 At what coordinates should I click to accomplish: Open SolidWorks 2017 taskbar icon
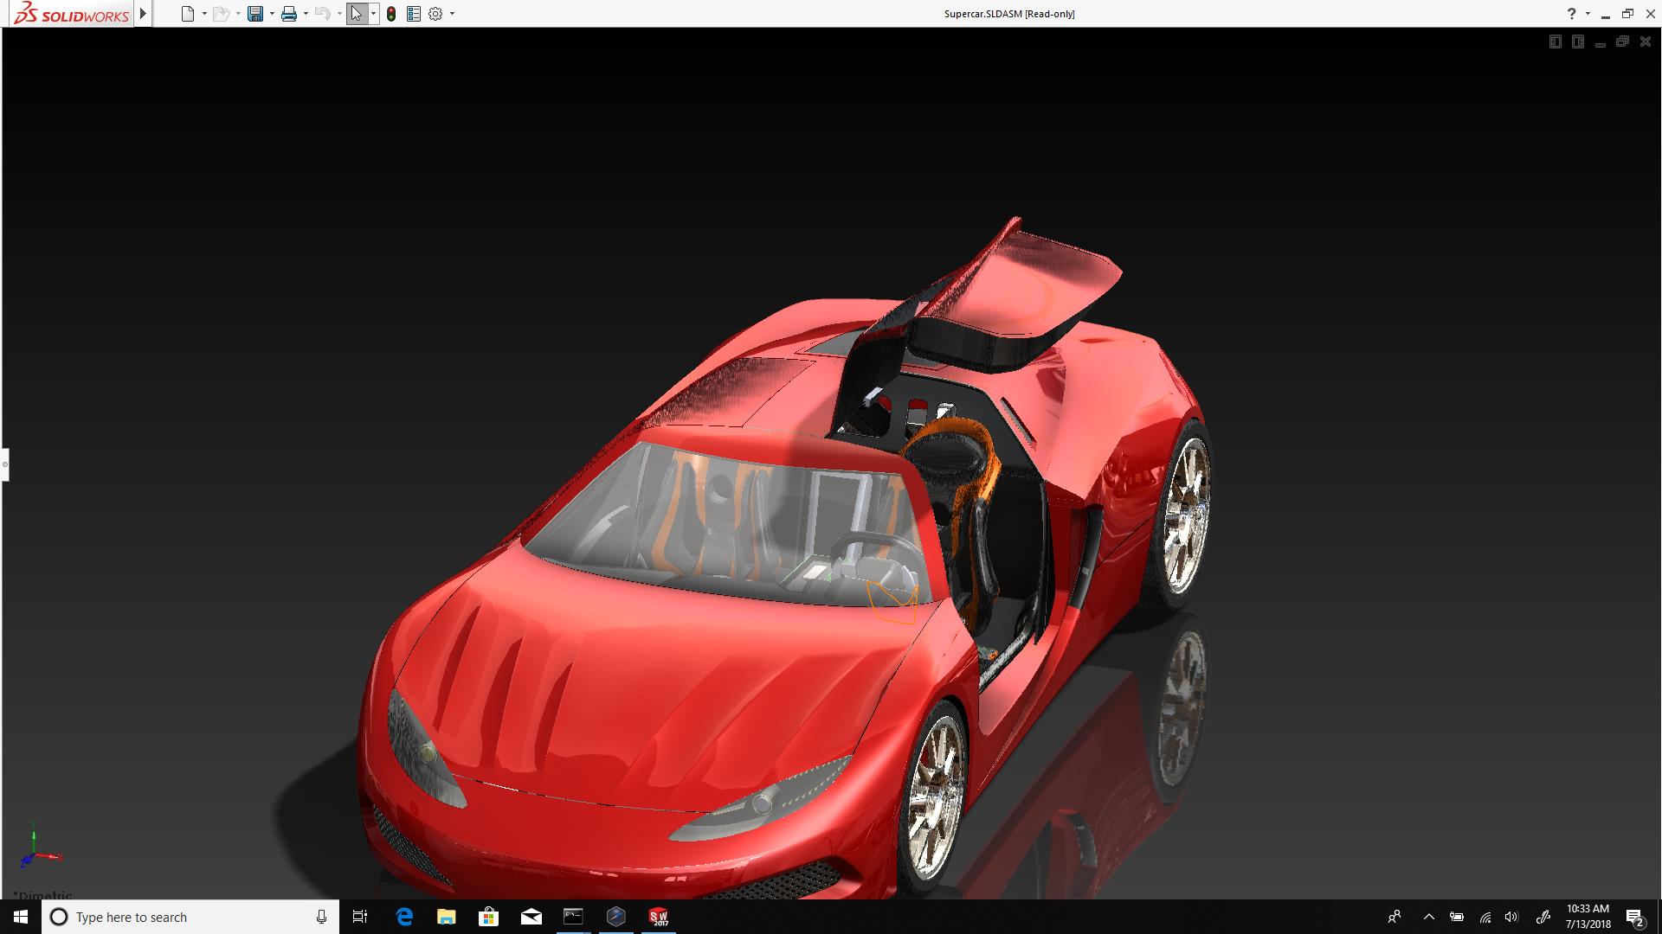pos(659,917)
